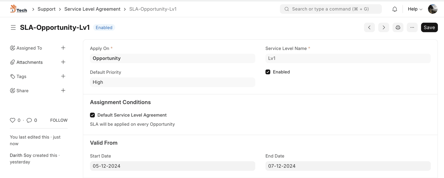
Task: Share document using plus icon
Action: click(63, 90)
